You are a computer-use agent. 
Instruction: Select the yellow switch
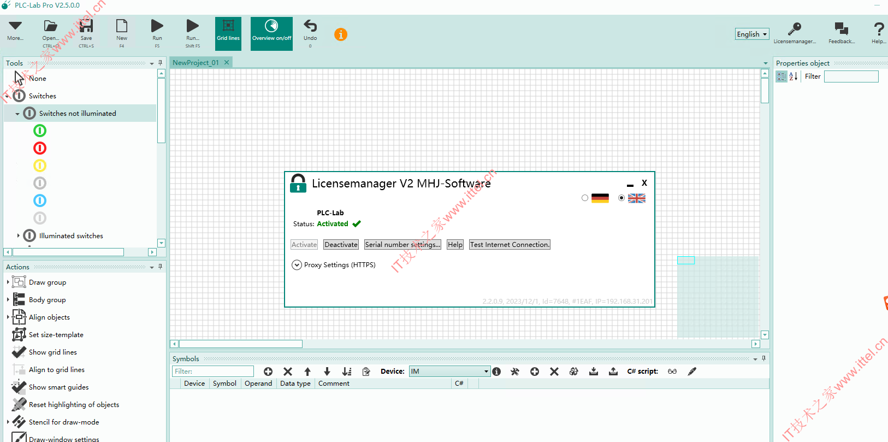pos(40,166)
